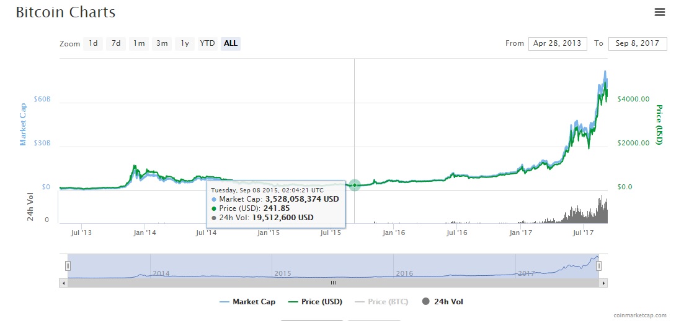The height and width of the screenshot is (321, 689).
Task: Select the 7d zoom range
Action: coord(116,43)
